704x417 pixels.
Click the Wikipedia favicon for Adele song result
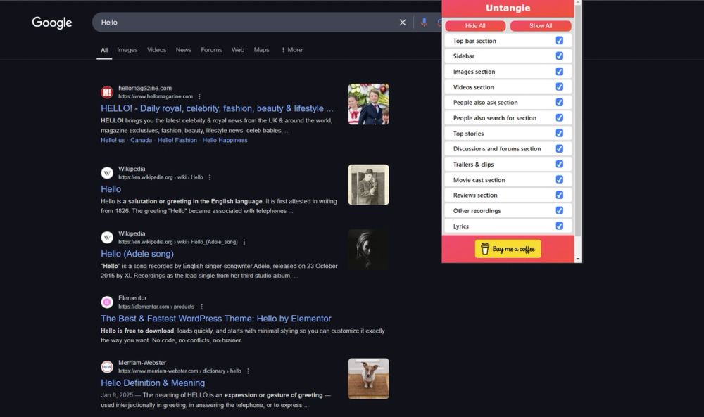(x=107, y=238)
